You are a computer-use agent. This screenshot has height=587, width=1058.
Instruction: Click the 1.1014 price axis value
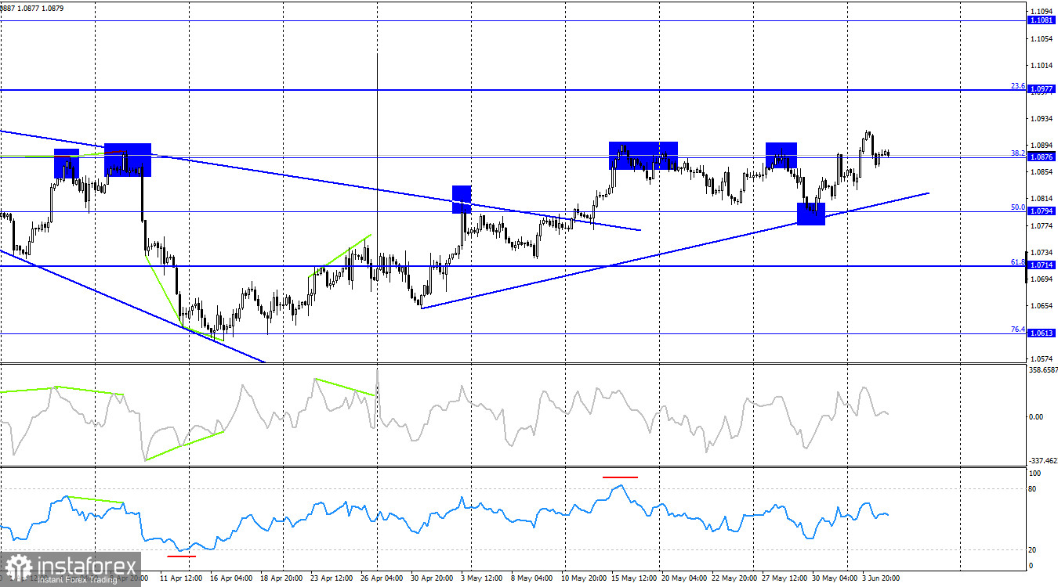[x=1043, y=65]
